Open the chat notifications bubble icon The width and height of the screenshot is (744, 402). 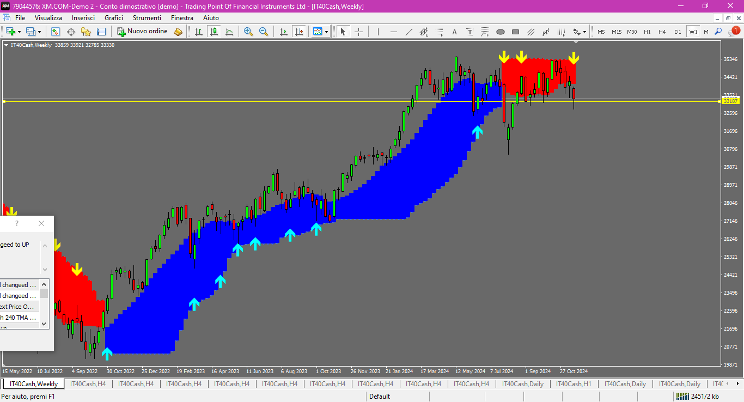tap(734, 32)
